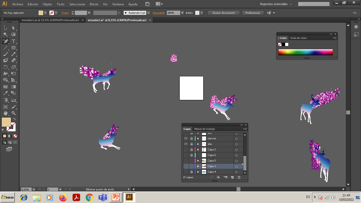Switch to Mesas de trabajo tab
The width and height of the screenshot is (361, 203).
(205, 129)
